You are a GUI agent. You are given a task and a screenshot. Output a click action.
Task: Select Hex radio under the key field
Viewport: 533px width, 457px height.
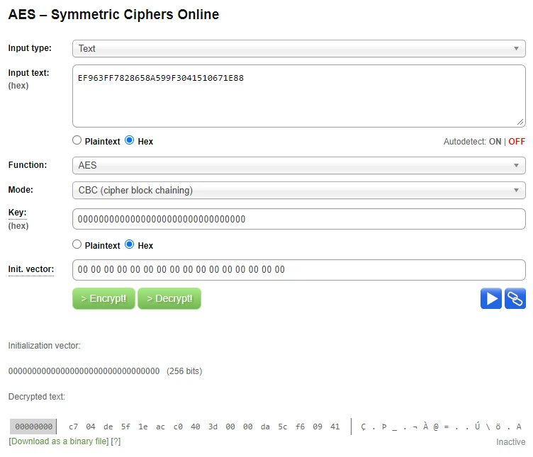pyautogui.click(x=129, y=245)
